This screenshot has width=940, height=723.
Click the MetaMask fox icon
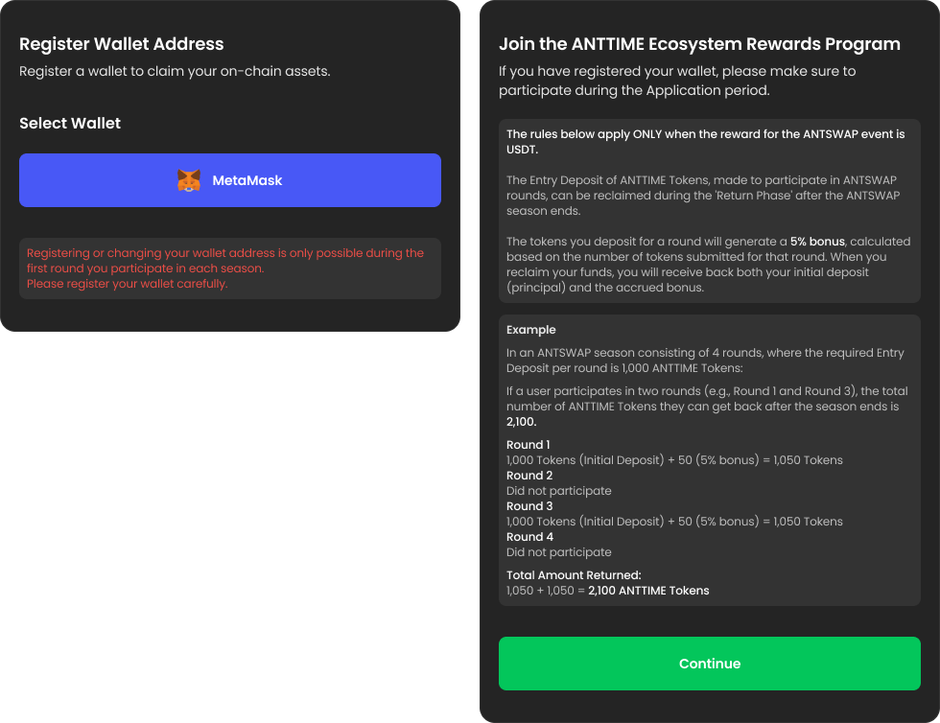coord(189,180)
